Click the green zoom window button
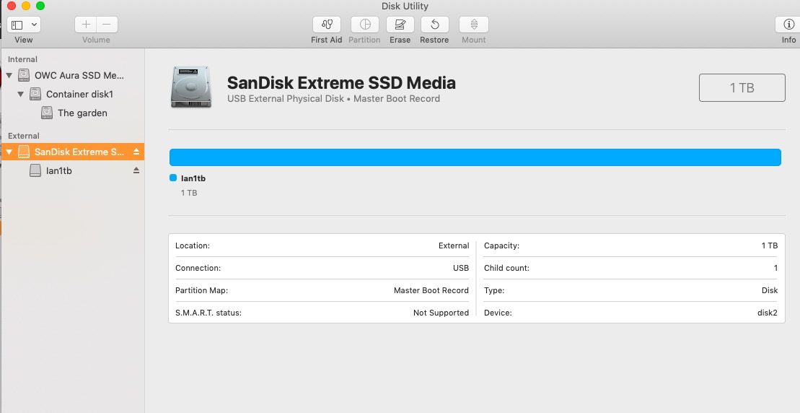800x413 pixels. (40, 6)
